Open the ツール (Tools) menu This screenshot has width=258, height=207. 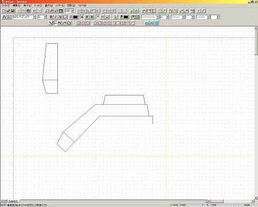(38, 5)
